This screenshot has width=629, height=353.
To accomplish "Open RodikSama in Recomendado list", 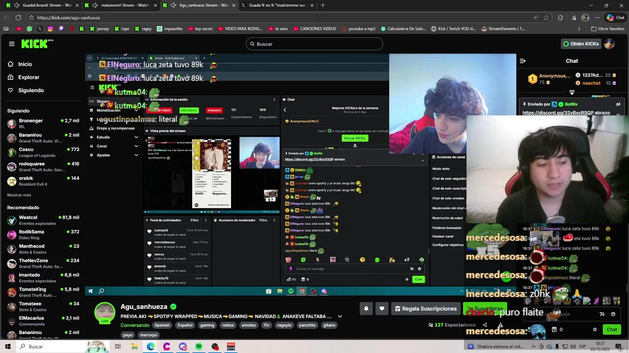I will tap(43, 234).
